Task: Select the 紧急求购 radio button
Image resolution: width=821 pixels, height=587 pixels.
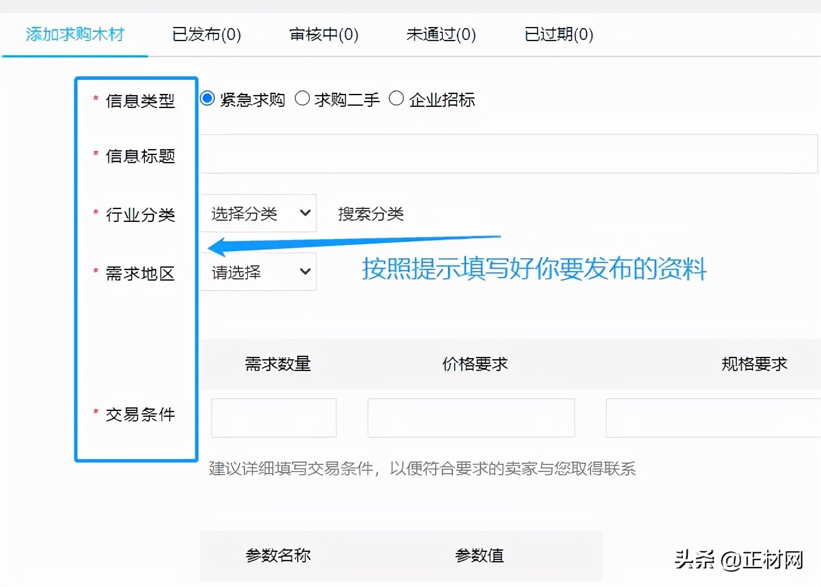Action: tap(207, 99)
